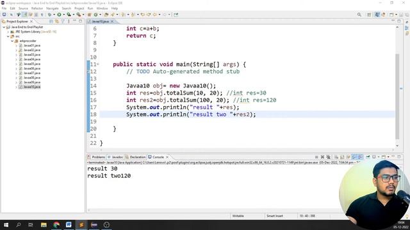Click the editor scroll-down arrow
This screenshot has height=230, width=410.
click(x=397, y=146)
